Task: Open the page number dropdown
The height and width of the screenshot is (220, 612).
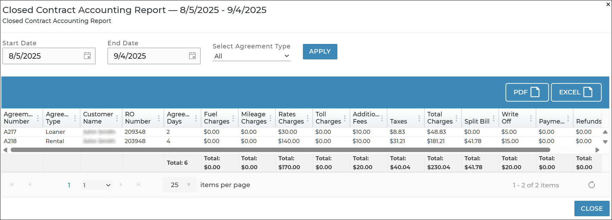Action: click(97, 185)
